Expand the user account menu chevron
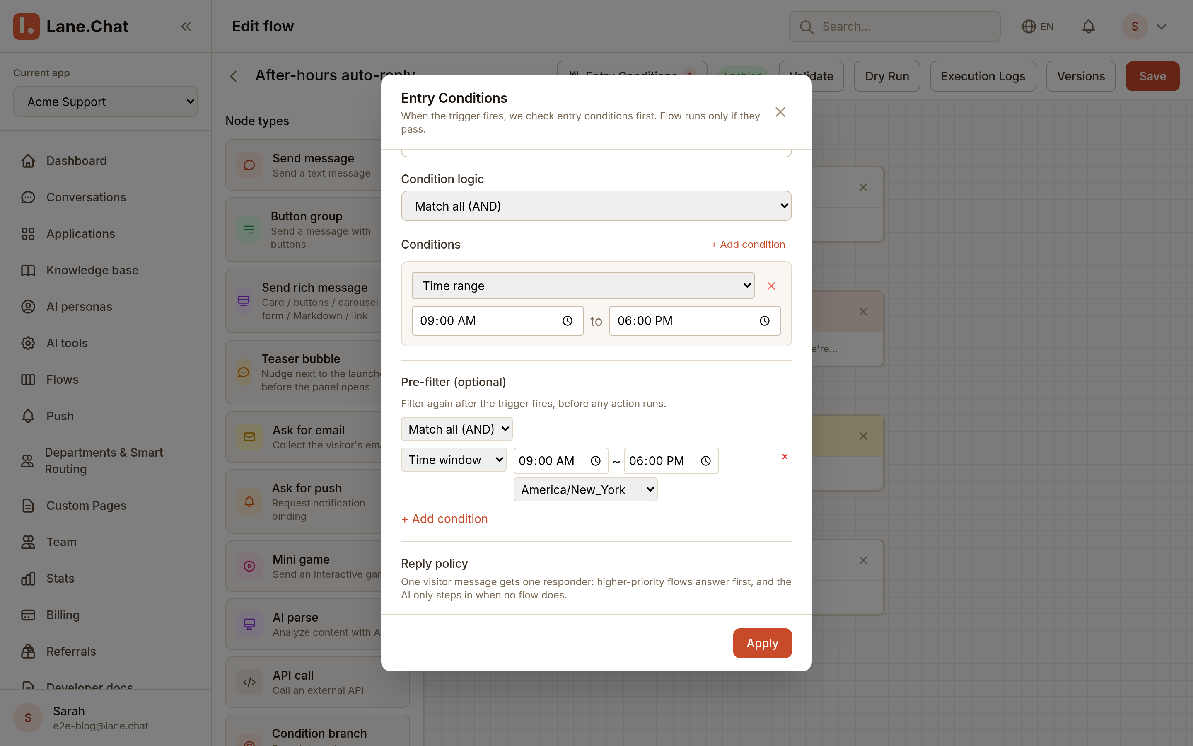Screen dimensions: 1193x746 click(1162, 27)
